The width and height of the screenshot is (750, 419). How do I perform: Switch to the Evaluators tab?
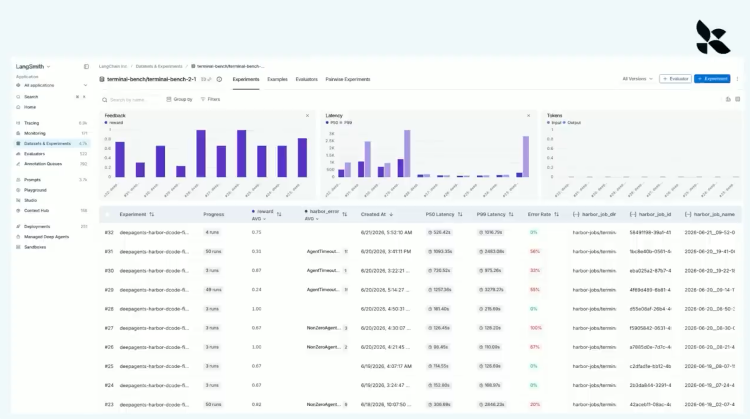(306, 79)
